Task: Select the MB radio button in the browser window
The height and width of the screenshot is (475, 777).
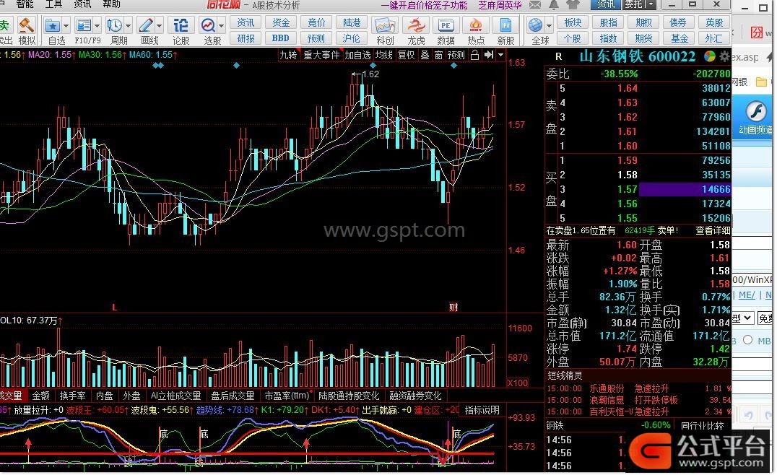Action: click(x=748, y=340)
